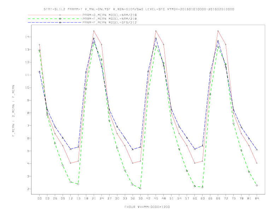Viewport: 280px width, 216px height.
Task: Click x-axis tick label 15
Action: coord(78,198)
